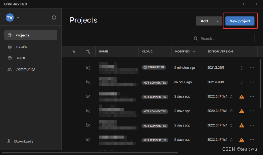
Task: Click the horizontal scrollbar at bottom
Action: (x=90, y=153)
